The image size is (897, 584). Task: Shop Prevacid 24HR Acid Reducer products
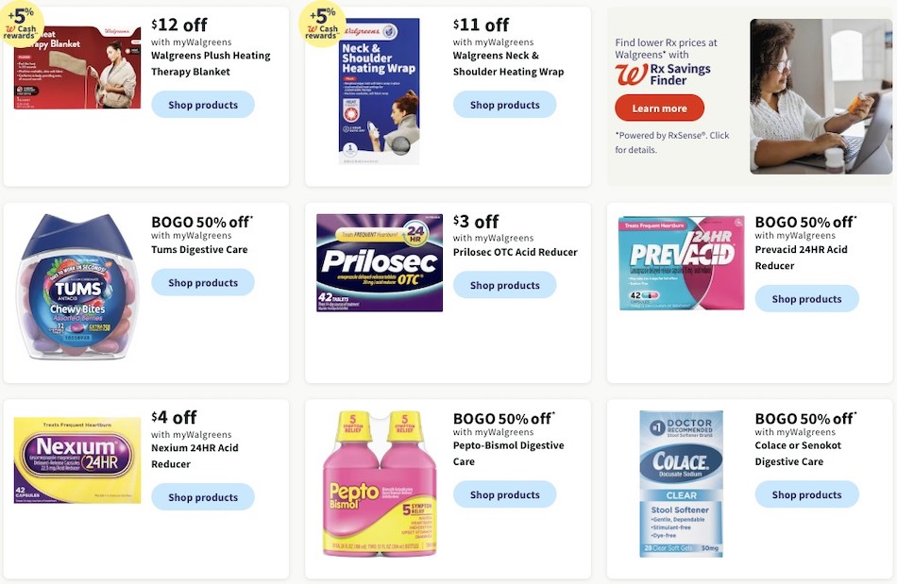806,298
